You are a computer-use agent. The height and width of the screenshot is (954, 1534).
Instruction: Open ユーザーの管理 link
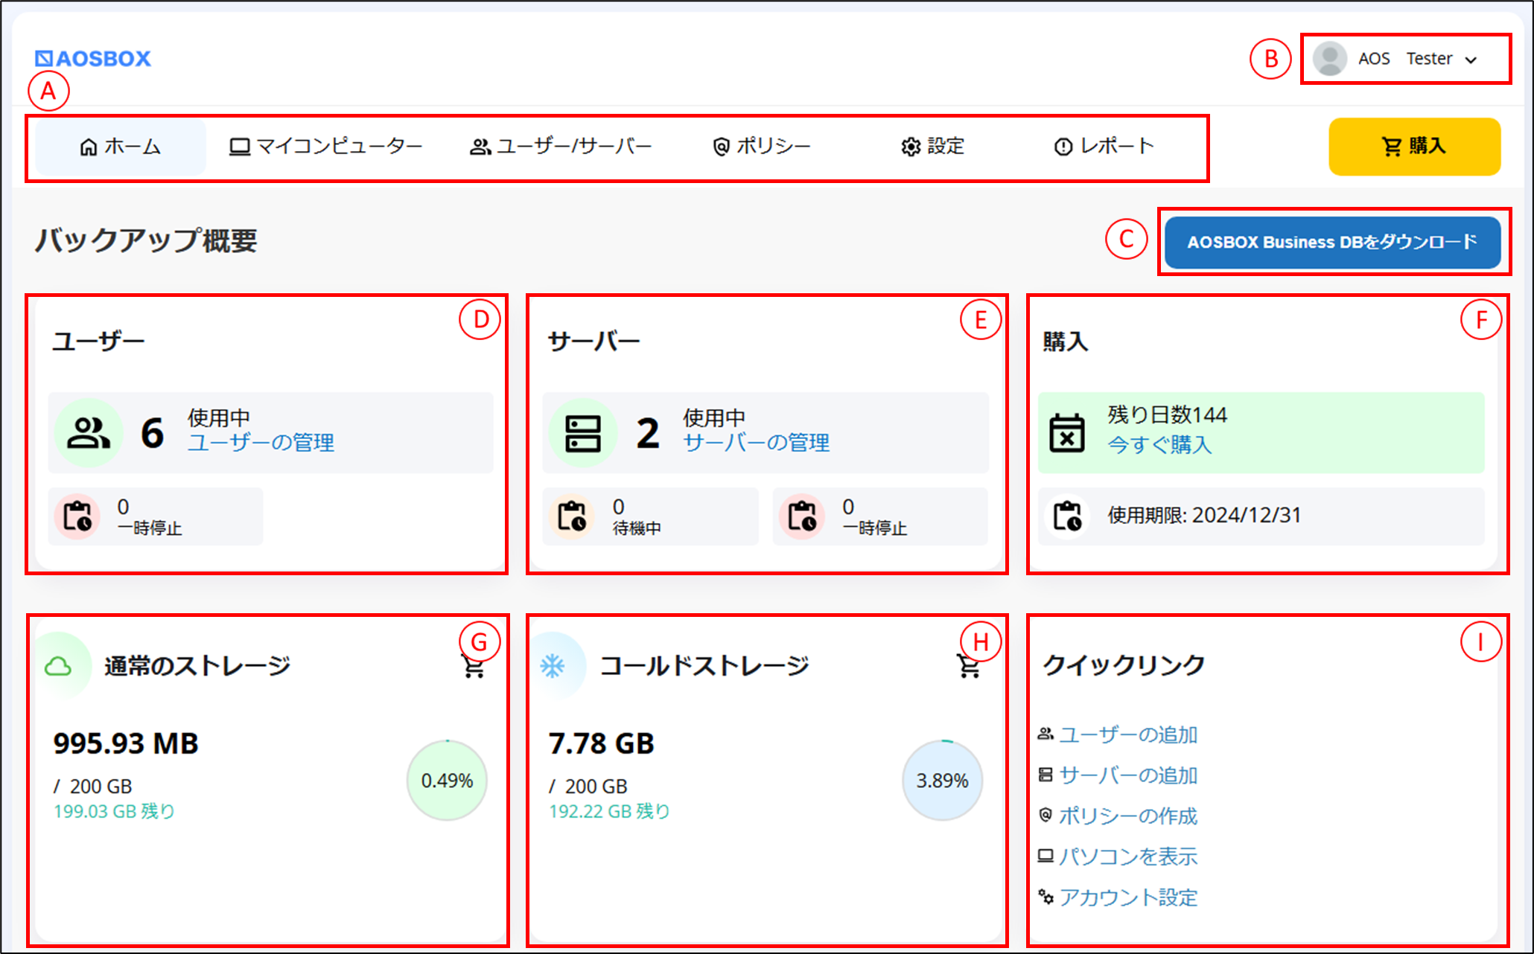(x=261, y=443)
